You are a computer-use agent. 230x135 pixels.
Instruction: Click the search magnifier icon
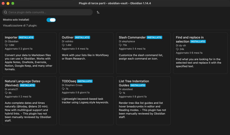coord(5,12)
